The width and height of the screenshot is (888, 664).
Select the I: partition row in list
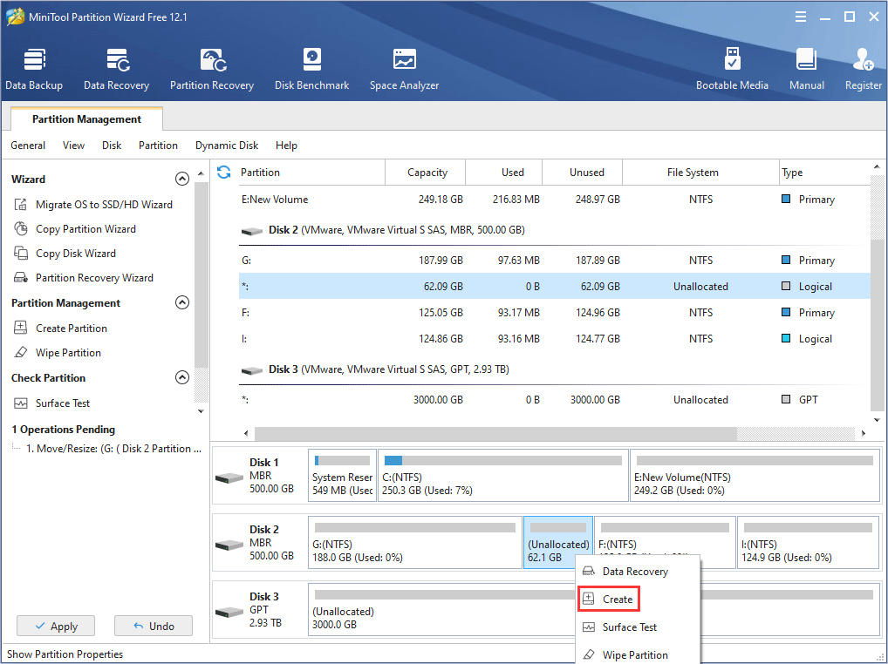tap(555, 338)
